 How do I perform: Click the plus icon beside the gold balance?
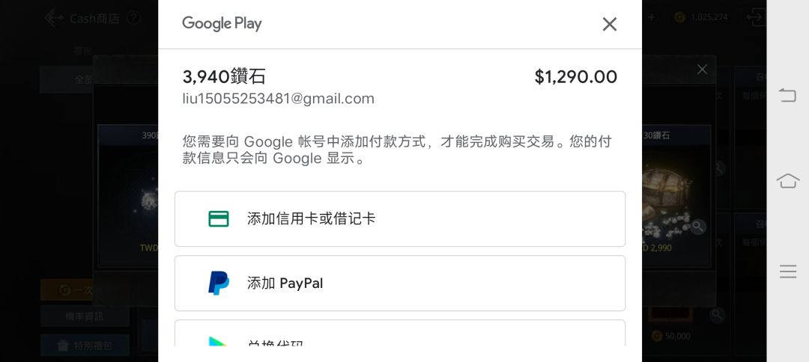652,17
